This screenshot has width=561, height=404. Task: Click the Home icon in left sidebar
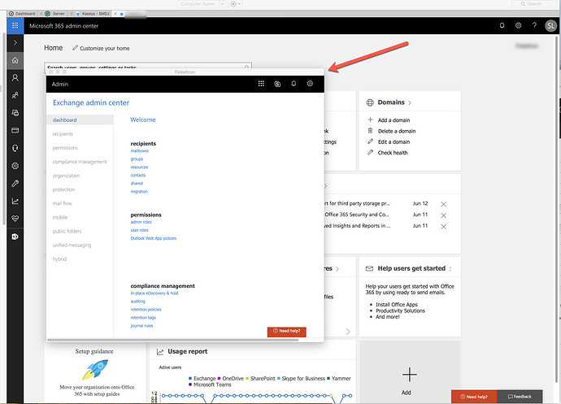point(15,61)
